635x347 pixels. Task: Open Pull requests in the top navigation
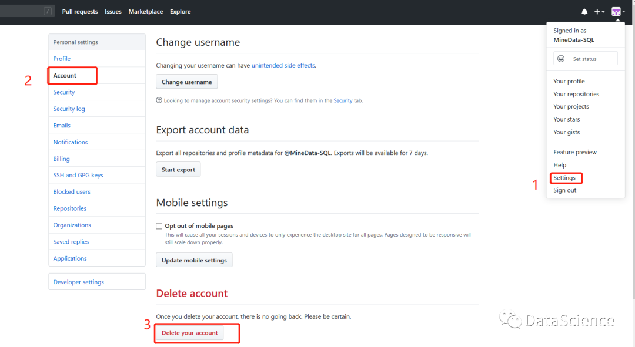click(80, 11)
